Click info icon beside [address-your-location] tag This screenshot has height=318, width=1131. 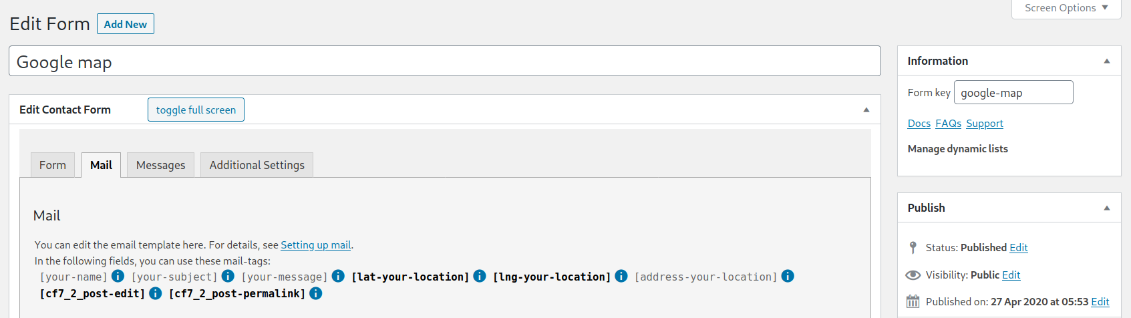[x=788, y=276]
